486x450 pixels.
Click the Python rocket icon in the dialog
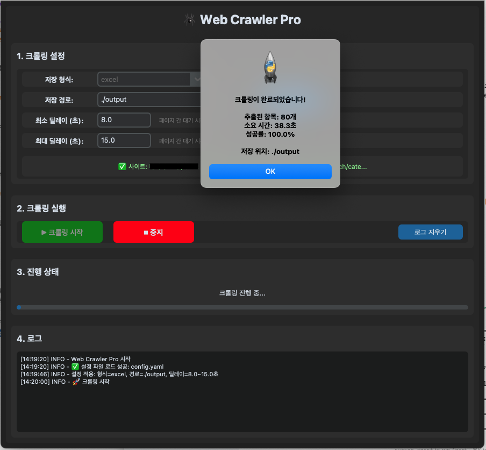coord(270,67)
